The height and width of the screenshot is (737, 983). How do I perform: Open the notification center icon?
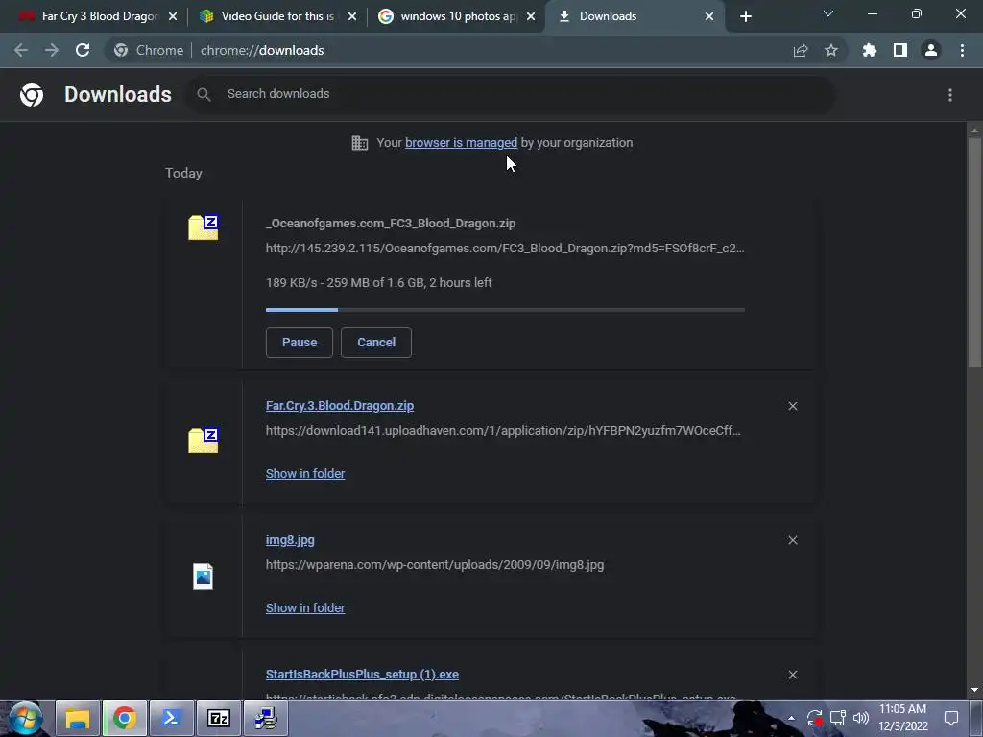951,718
